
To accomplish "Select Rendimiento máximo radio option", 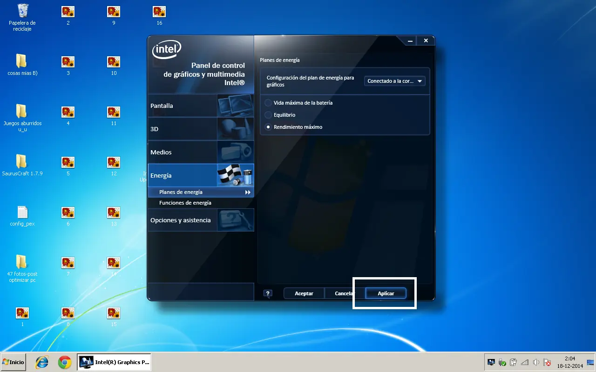I will (x=294, y=127).
